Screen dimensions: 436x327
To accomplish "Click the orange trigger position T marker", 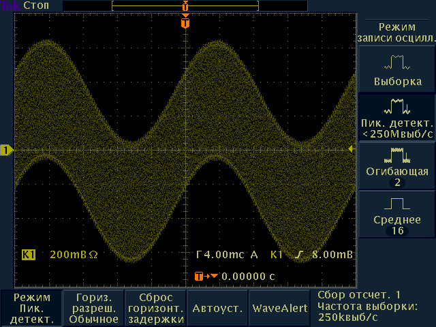I will point(185,24).
